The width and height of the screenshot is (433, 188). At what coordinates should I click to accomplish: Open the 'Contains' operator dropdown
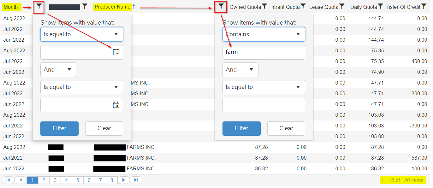(x=264, y=34)
